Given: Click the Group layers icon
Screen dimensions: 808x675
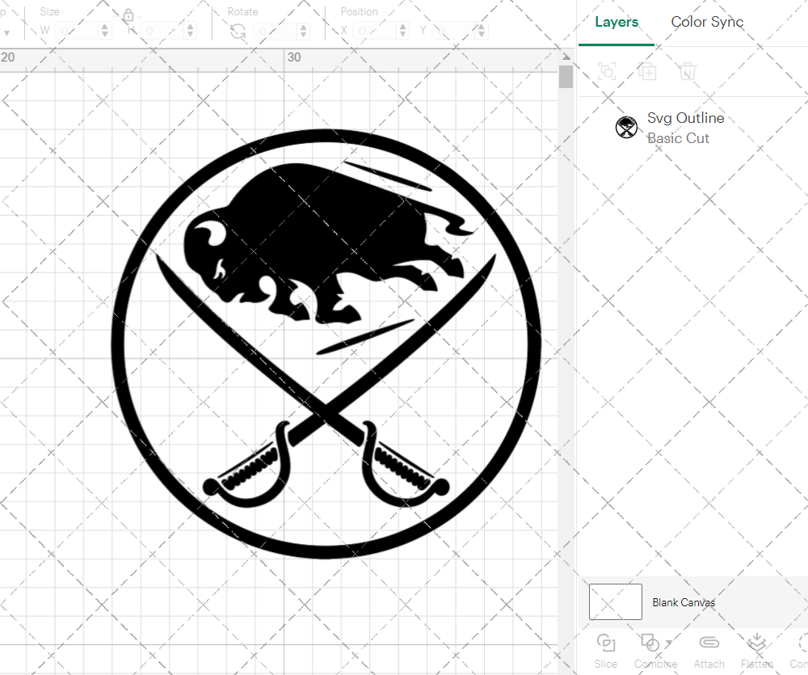Looking at the screenshot, I should [607, 70].
